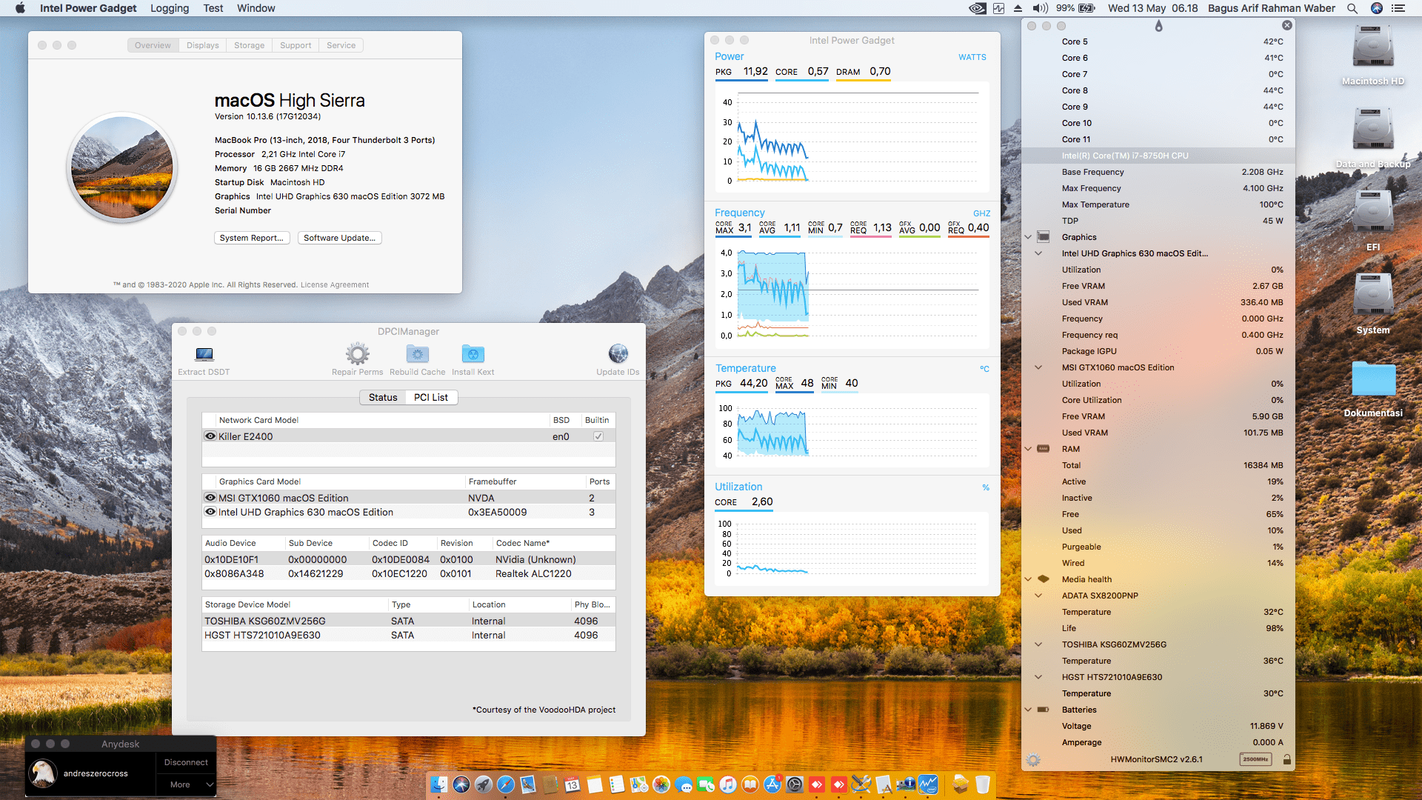This screenshot has width=1422, height=800.
Task: Collapse the RAM section in HWMonitor
Action: [1028, 449]
